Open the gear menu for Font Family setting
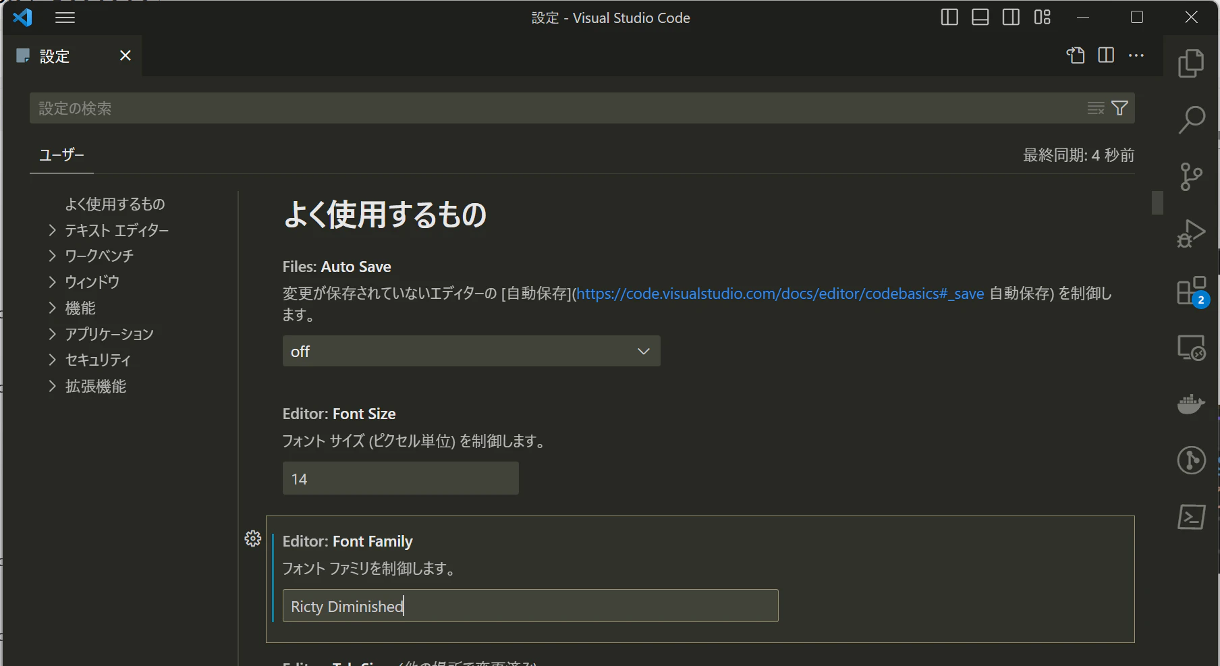 point(253,538)
